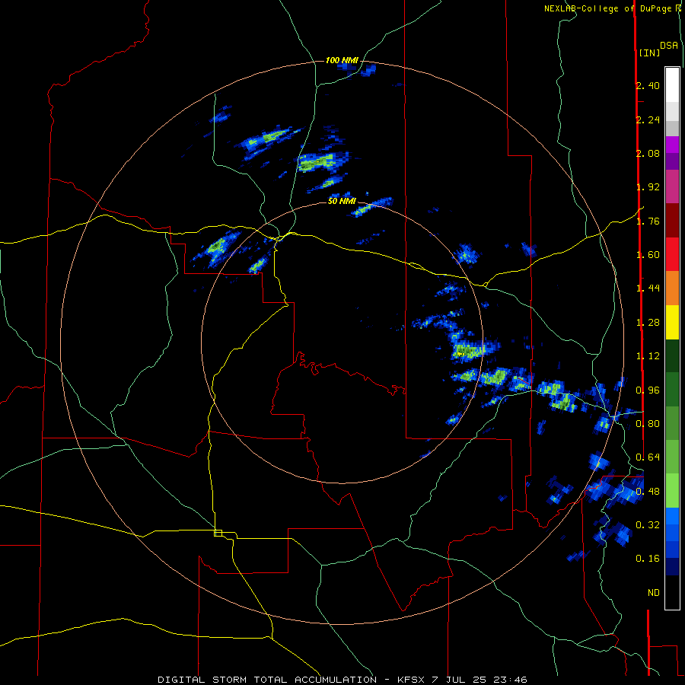Click the 2.24 legend value
This screenshot has width=685, height=685.
point(648,119)
